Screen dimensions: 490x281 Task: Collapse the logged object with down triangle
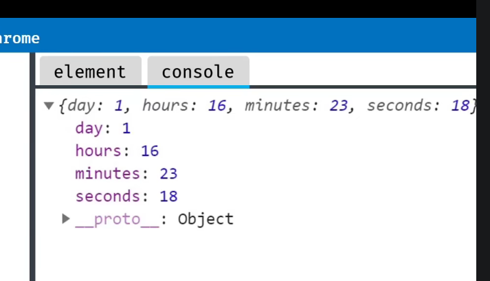pyautogui.click(x=49, y=106)
